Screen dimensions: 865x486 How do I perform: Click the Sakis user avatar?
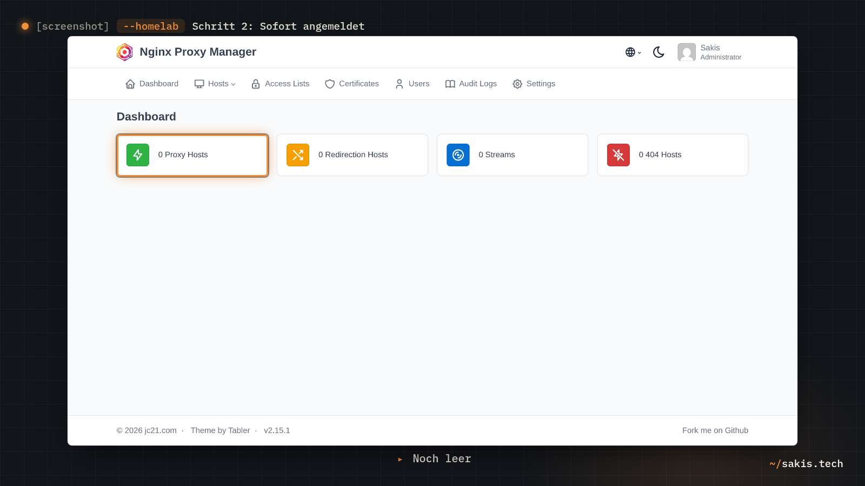687,52
